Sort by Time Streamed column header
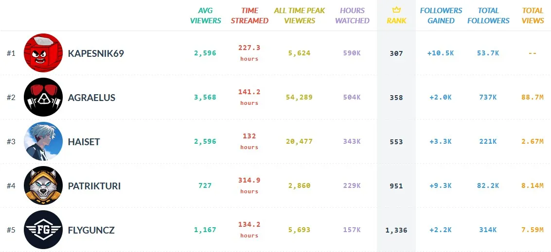Image resolution: width=551 pixels, height=252 pixels. coord(249,16)
